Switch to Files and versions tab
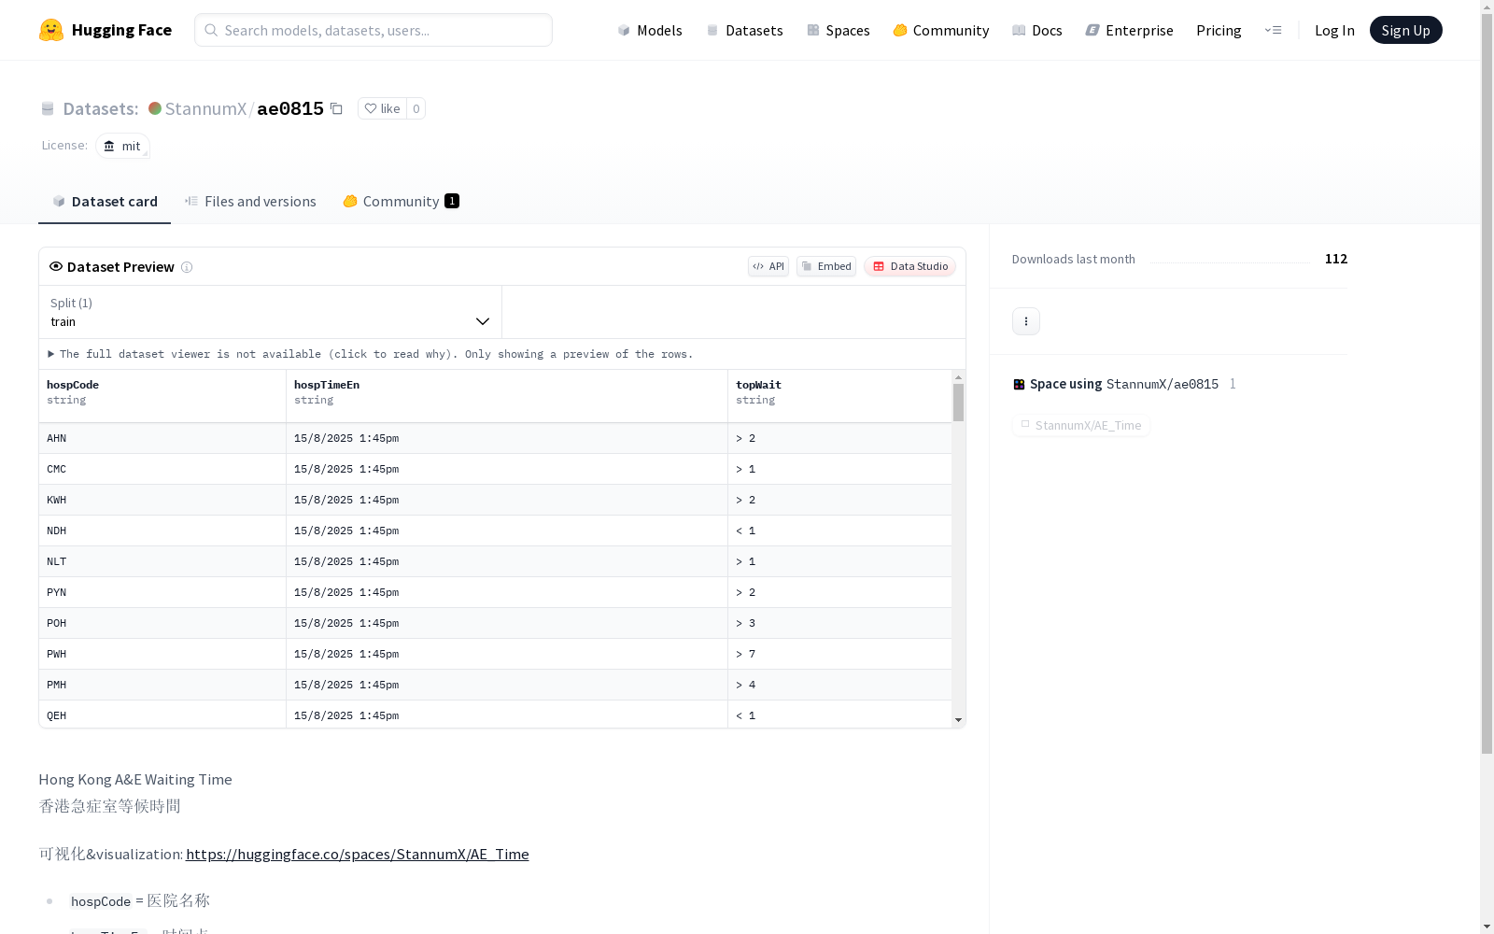The height and width of the screenshot is (934, 1494). click(250, 202)
